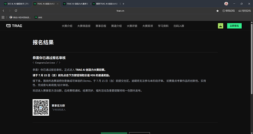Go back with the browser back arrow
253x134 pixels.
tap(4, 11)
